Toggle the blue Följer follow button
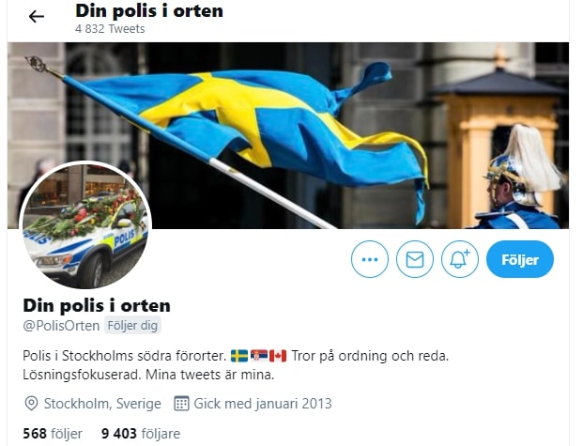Viewport: 583px width, 446px height. click(520, 259)
